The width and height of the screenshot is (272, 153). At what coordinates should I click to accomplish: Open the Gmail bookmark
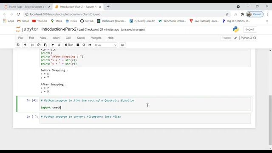tap(23, 21)
